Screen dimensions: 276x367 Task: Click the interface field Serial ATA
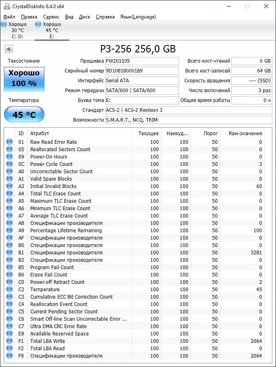[x=142, y=81]
